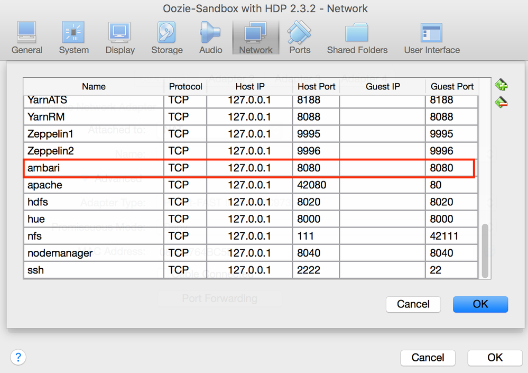Screen dimensions: 528x373
Task: Add a new port forwarding rule
Action: 501,85
